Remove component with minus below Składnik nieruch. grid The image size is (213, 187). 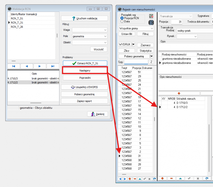tap(171, 178)
